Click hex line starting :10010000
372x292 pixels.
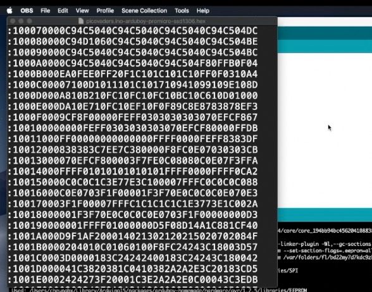133,128
